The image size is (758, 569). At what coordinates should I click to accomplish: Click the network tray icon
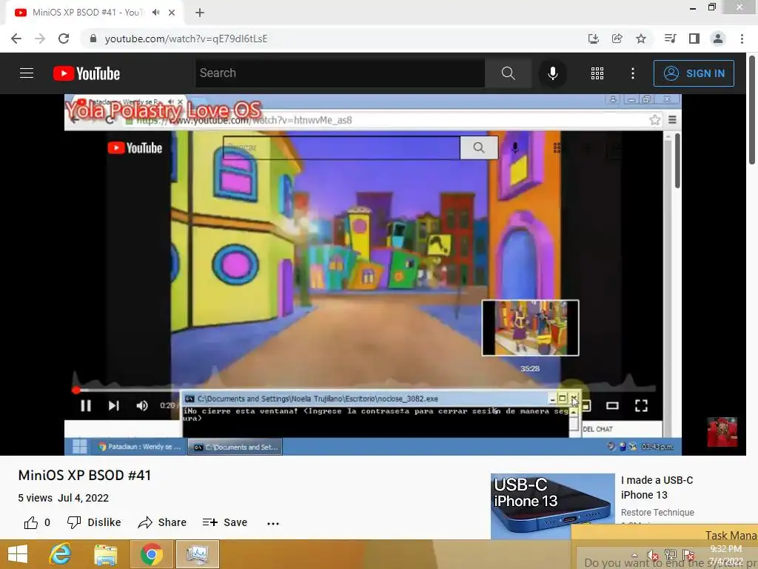click(x=671, y=555)
